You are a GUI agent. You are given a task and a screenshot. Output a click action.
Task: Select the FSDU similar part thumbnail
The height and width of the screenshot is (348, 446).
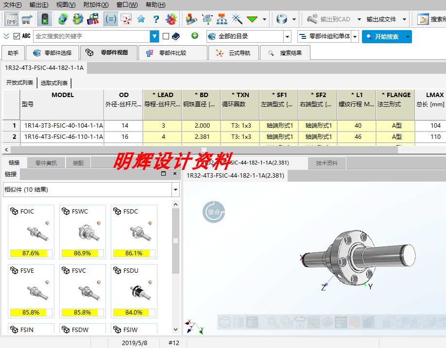(x=134, y=291)
